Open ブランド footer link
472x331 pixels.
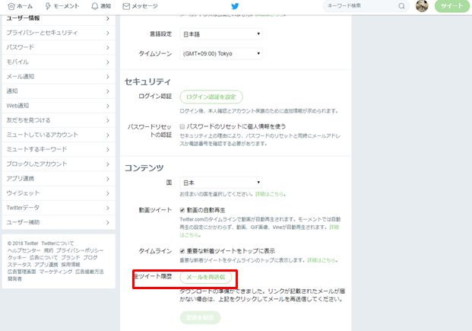[x=71, y=257]
